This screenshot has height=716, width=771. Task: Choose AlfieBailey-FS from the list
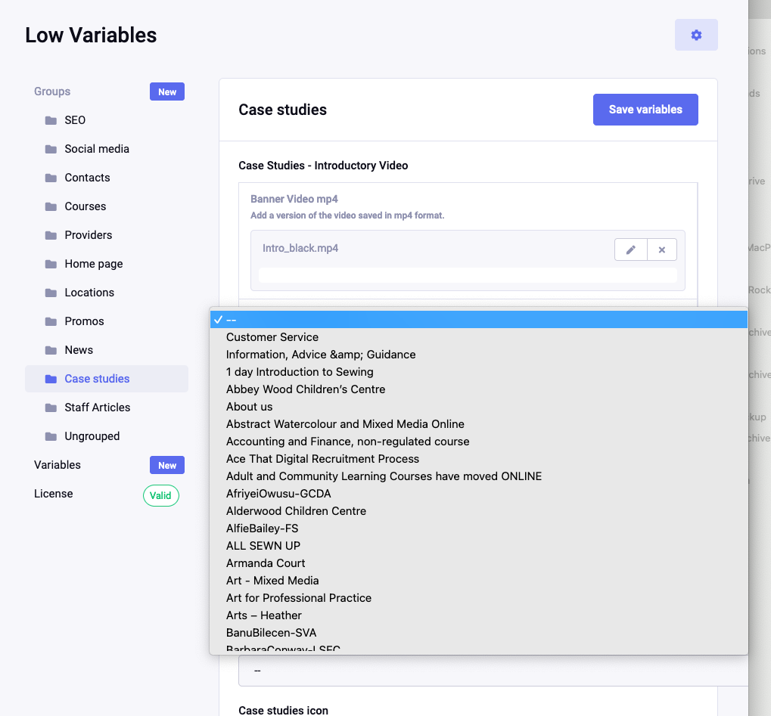(479, 528)
